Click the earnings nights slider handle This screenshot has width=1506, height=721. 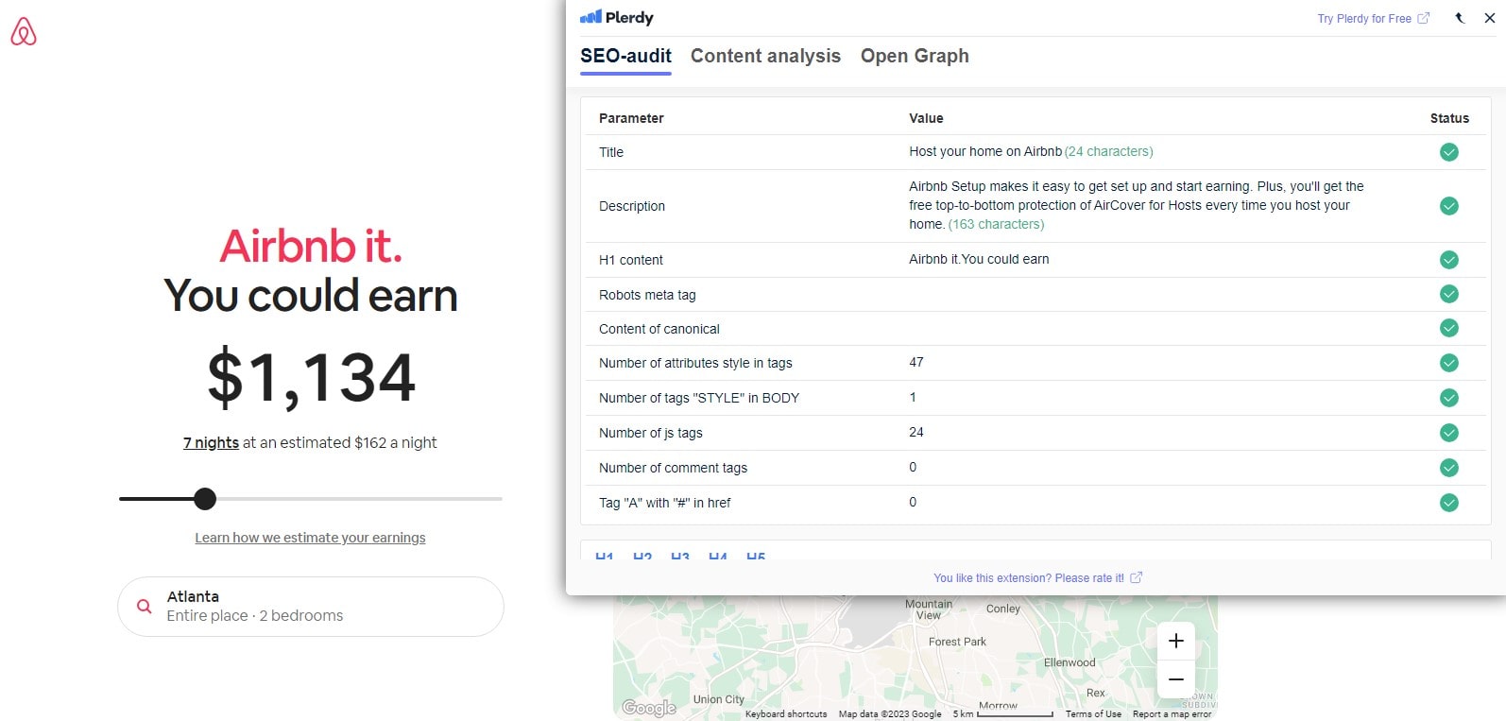point(205,498)
